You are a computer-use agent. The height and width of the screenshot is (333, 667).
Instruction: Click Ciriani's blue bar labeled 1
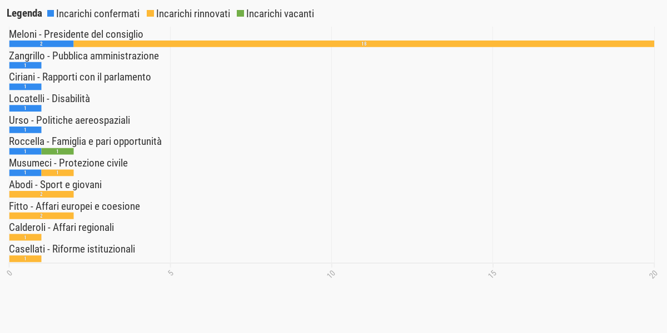tap(25, 87)
